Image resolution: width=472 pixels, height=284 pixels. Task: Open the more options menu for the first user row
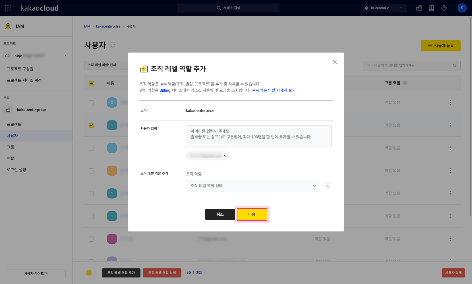[451, 102]
